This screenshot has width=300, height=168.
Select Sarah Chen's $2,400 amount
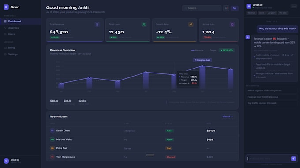[211, 131]
